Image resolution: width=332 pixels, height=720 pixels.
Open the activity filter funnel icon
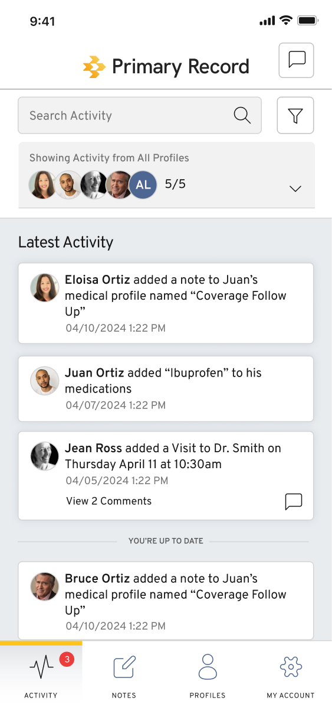[x=295, y=115]
